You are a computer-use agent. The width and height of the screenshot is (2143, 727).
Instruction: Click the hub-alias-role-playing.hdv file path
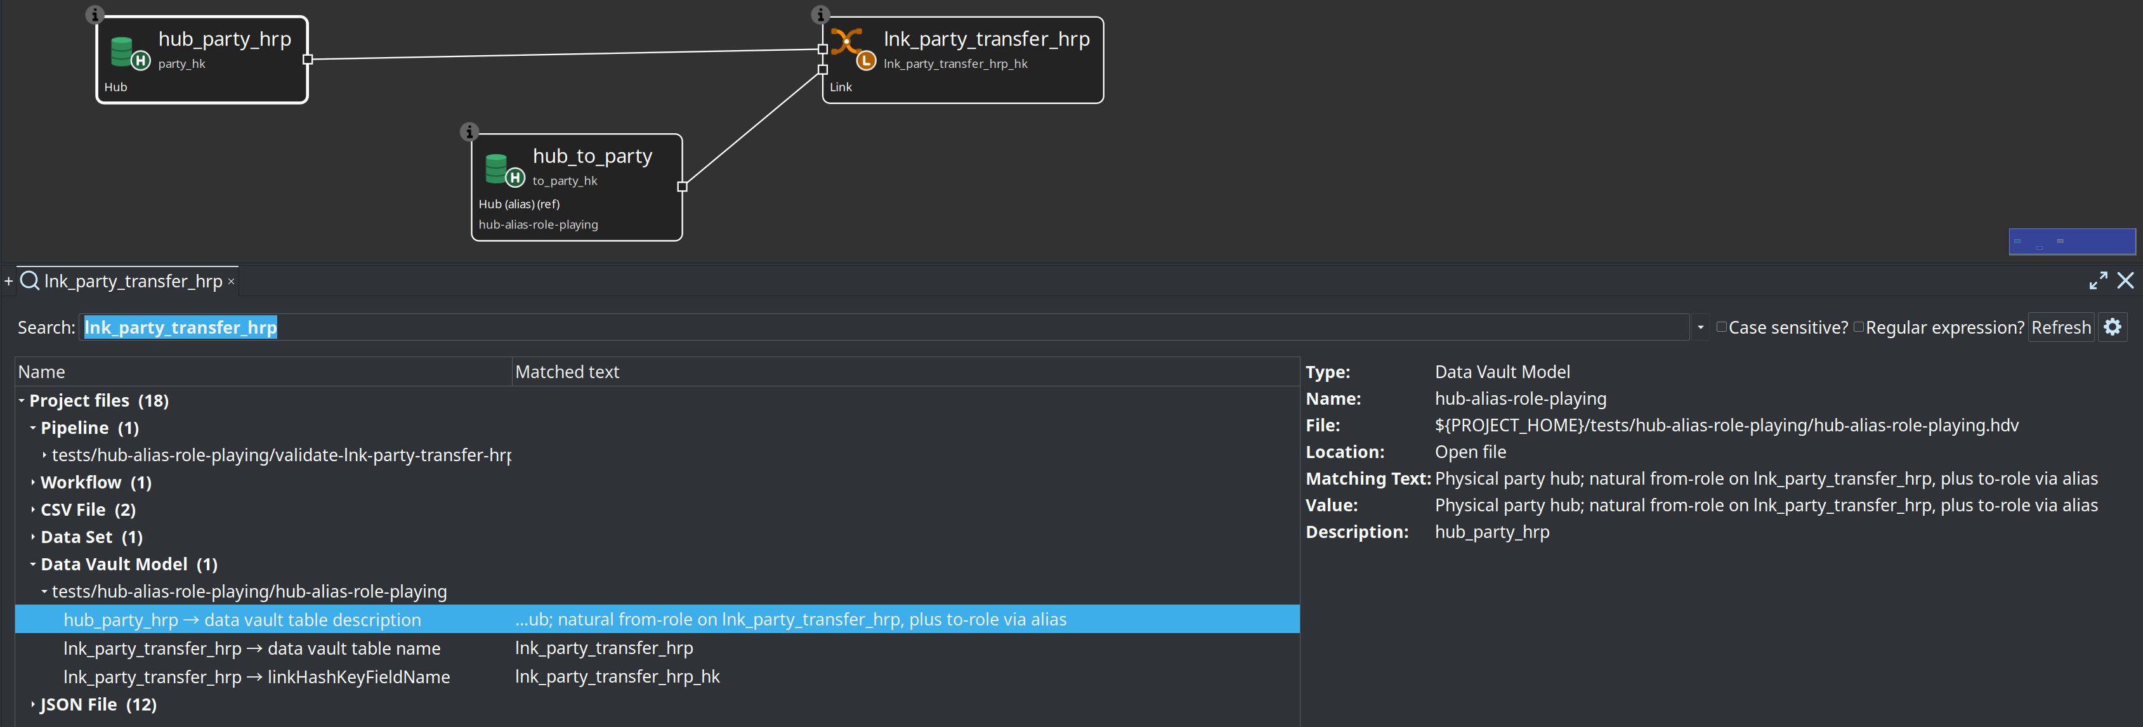pos(1726,425)
